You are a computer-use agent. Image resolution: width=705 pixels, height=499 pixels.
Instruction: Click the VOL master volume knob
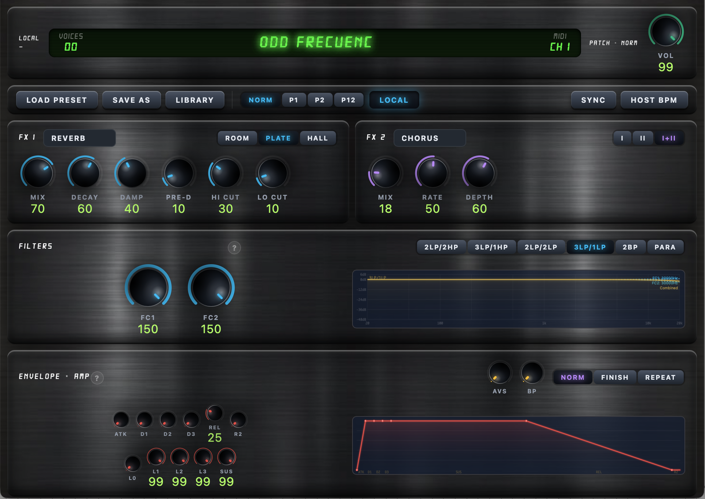point(666,32)
